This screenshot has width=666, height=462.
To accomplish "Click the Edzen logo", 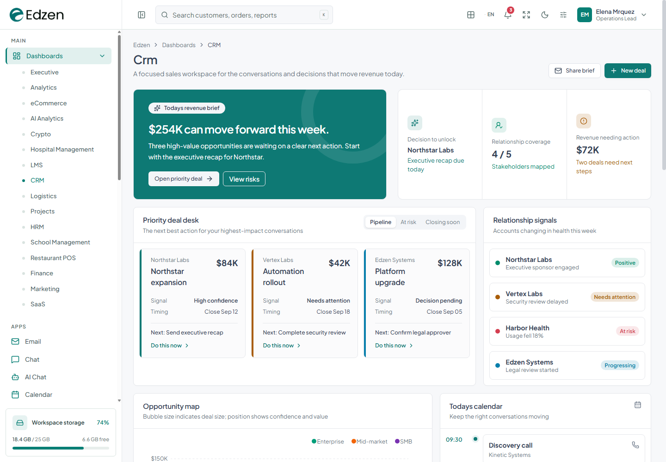I will point(37,15).
